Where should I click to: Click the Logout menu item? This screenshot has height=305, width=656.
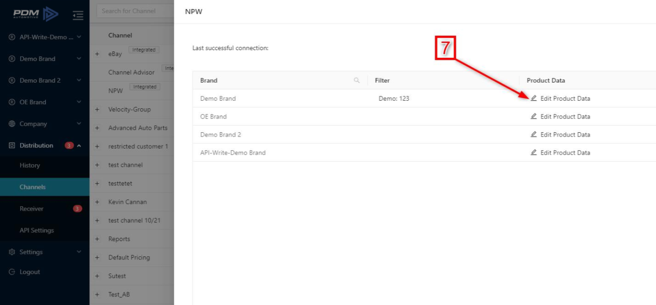point(44,272)
